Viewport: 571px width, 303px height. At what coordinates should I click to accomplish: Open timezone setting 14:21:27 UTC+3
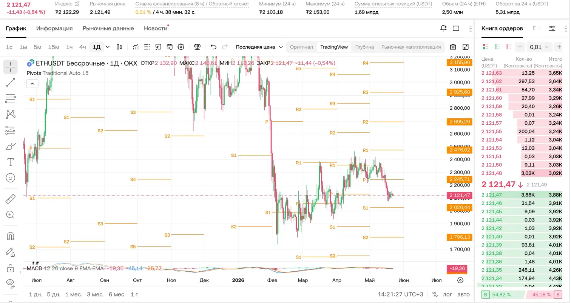(400, 294)
